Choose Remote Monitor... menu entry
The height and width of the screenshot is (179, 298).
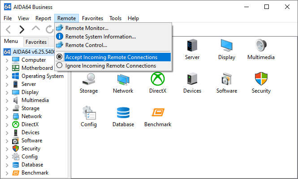tap(113, 28)
